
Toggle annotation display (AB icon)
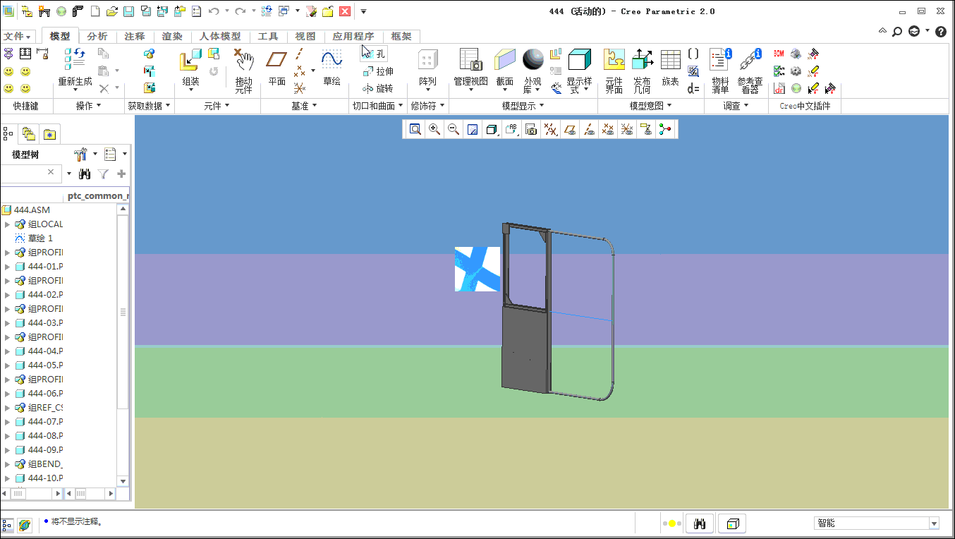point(511,129)
